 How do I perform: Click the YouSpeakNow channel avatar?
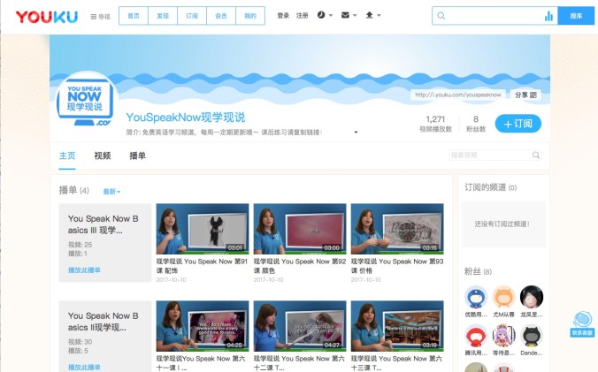85,108
